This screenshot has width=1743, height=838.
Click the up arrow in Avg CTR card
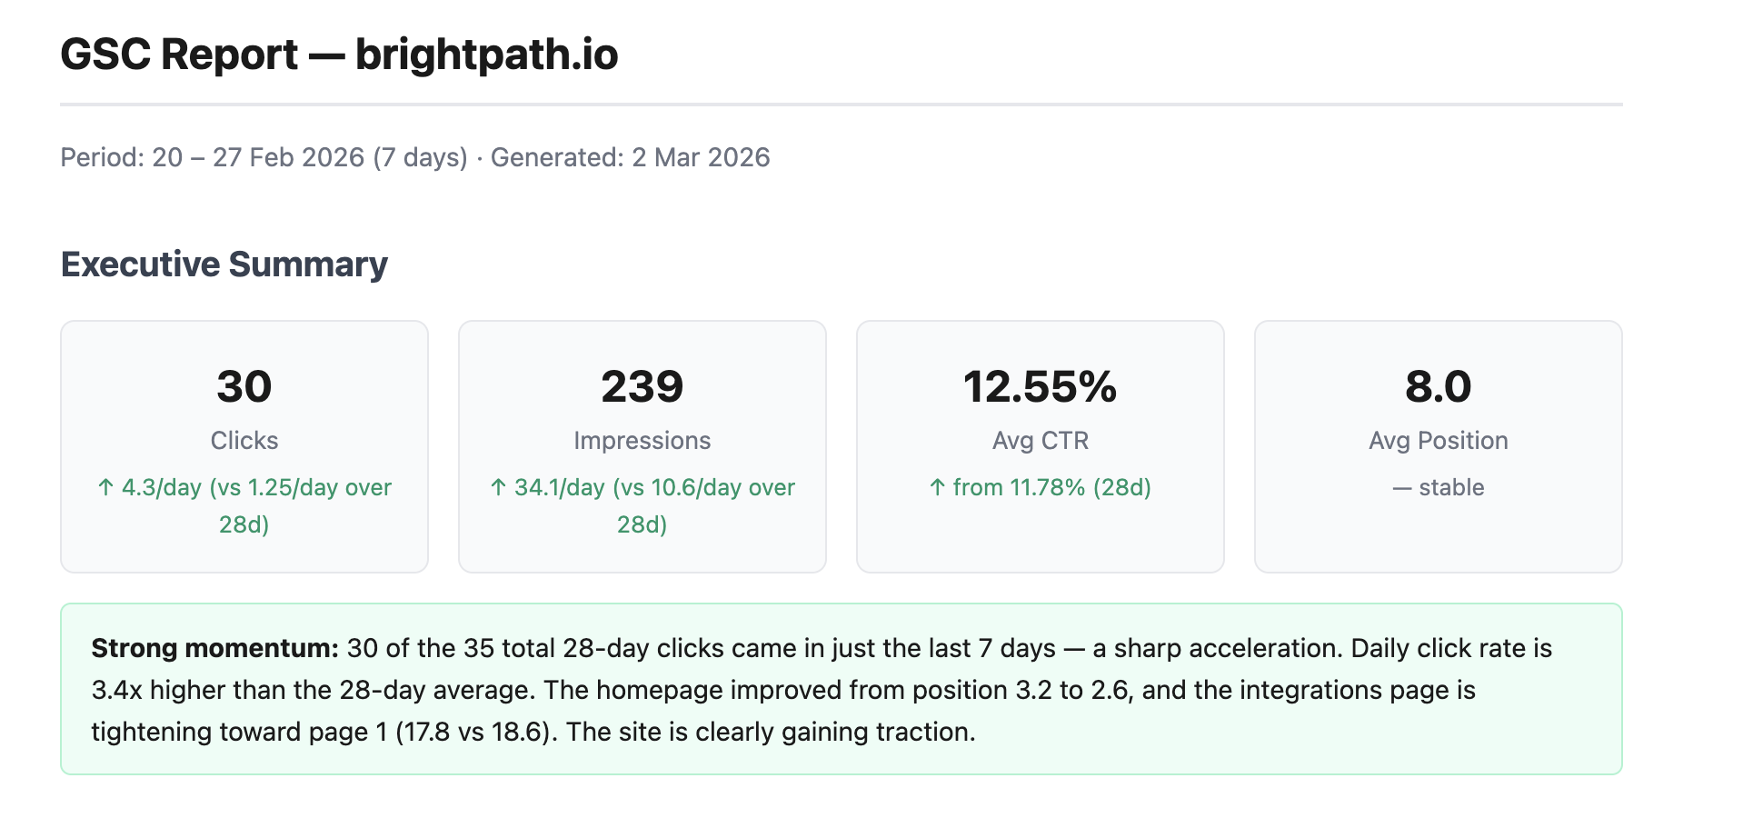click(x=937, y=488)
